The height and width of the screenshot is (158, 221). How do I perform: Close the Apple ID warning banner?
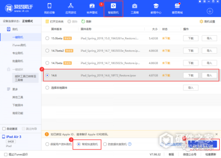217,134
